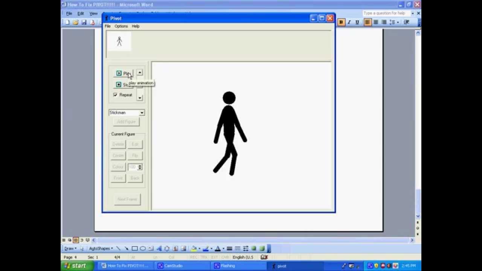This screenshot has height=271, width=482.
Task: Click the Type a question for help box
Action: (x=386, y=13)
